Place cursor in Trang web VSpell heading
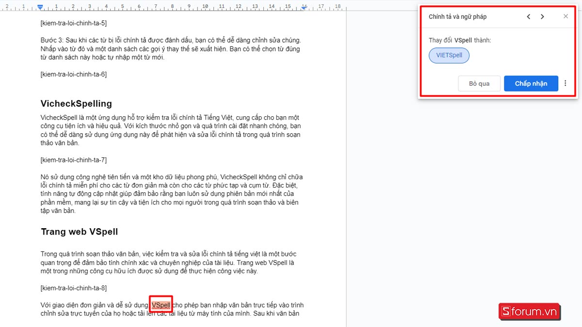Viewport: 582px width, 327px height. point(79,232)
